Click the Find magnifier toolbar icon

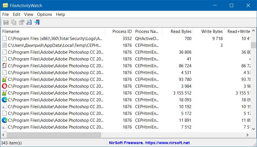[29, 22]
